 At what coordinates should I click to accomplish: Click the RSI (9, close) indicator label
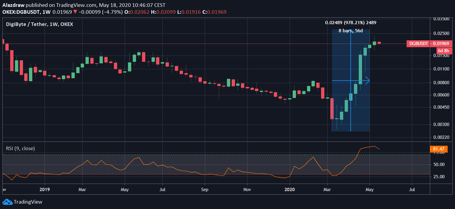[20, 148]
